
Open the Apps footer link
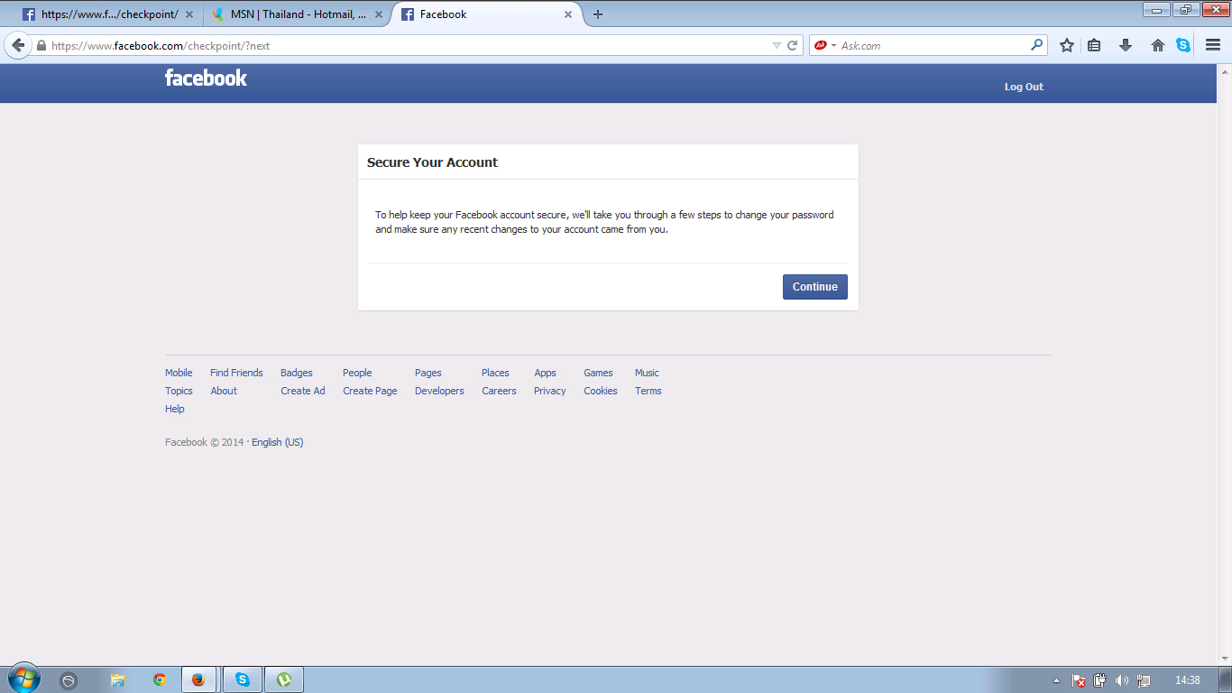tap(545, 373)
